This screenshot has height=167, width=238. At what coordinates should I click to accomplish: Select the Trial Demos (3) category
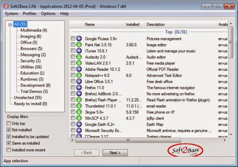pyautogui.click(x=34, y=92)
